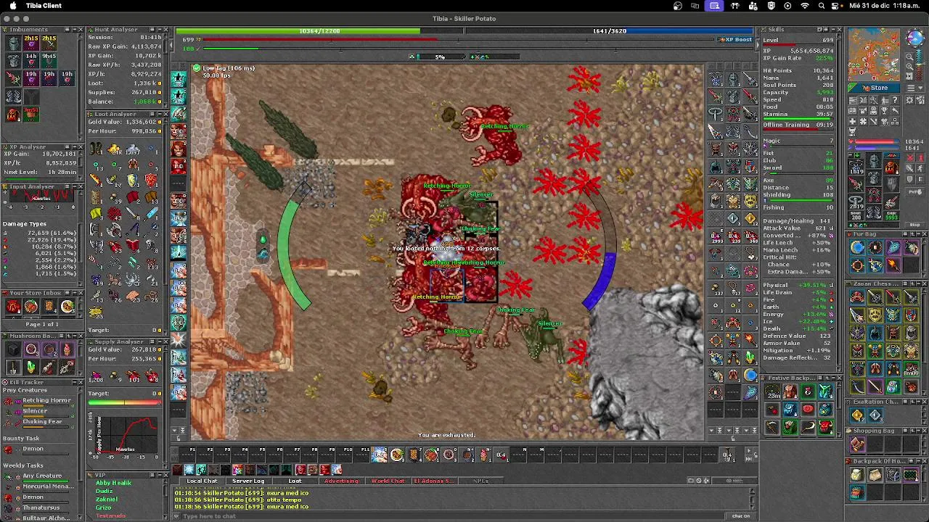This screenshot has width=929, height=522.
Task: Click the gold coins item in Loot Analyser
Action: [113, 149]
